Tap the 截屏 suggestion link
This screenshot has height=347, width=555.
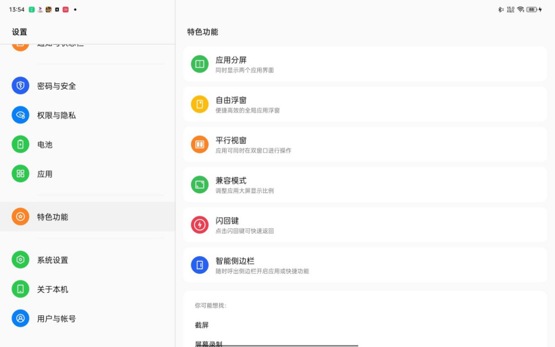click(x=202, y=325)
